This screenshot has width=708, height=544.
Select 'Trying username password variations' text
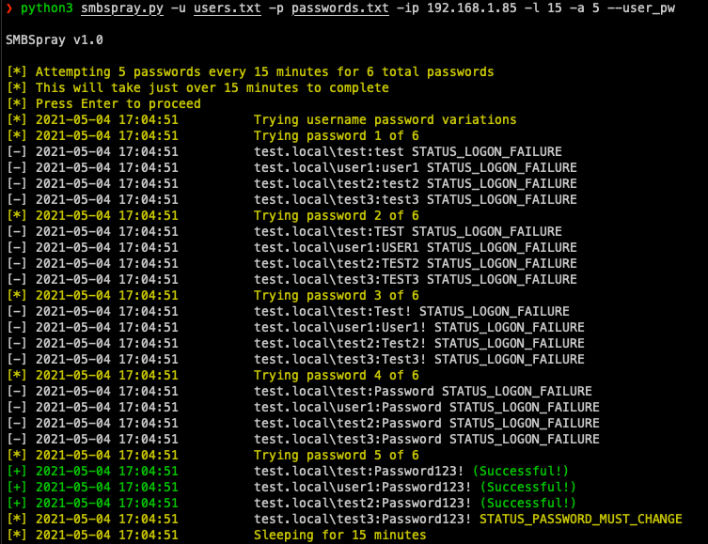[385, 120]
